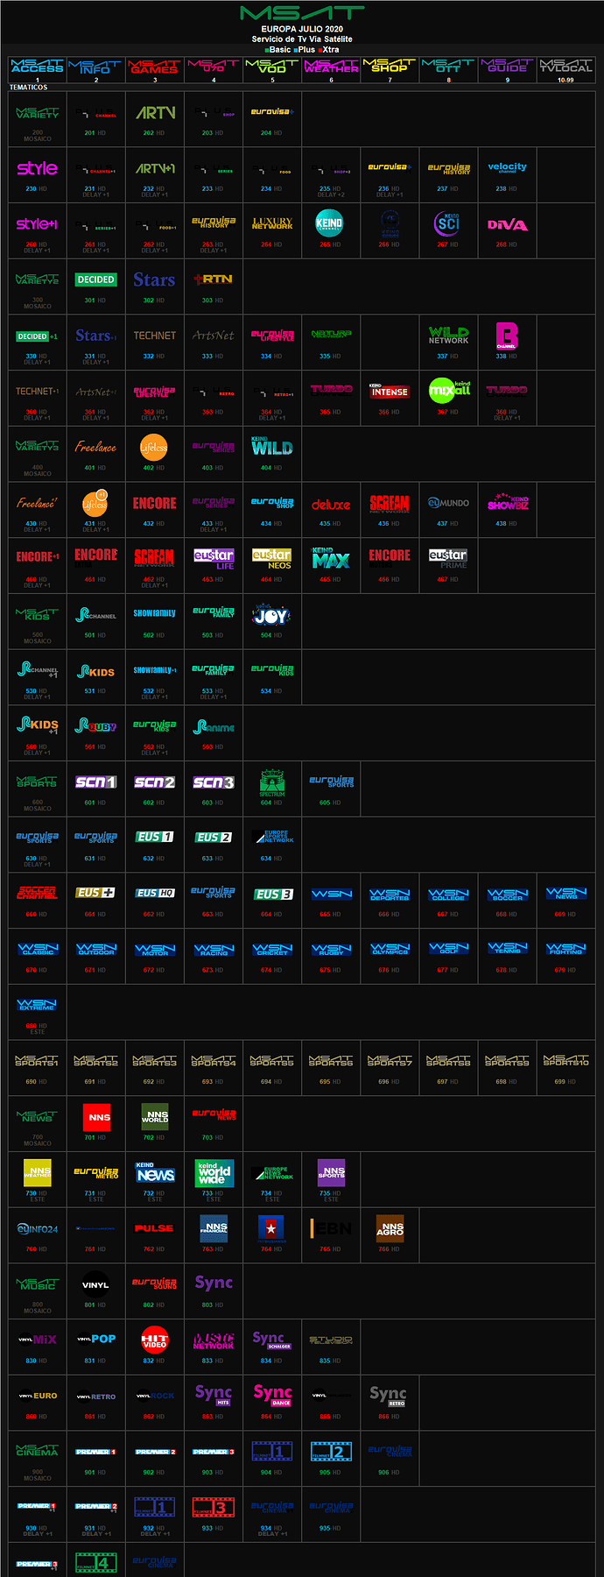This screenshot has height=1577, width=604.
Task: Click the green DECIDED logo on 301
Action: (x=96, y=279)
